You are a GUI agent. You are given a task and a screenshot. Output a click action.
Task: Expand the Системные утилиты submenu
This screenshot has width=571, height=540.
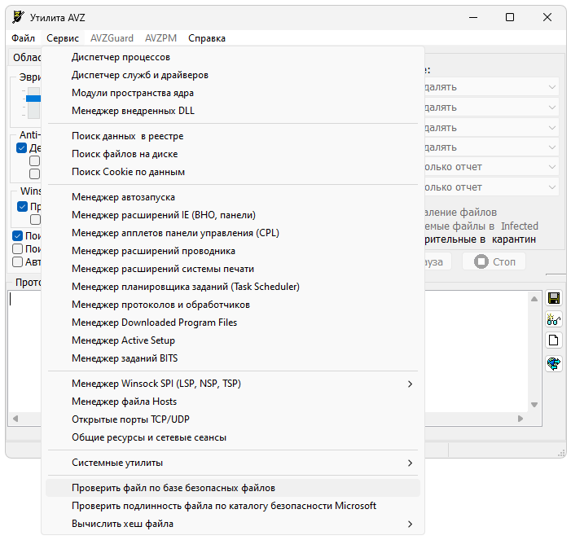(x=410, y=463)
